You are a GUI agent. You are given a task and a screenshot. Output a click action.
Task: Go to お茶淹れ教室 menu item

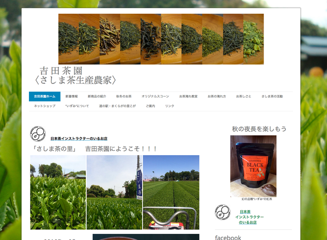188,96
